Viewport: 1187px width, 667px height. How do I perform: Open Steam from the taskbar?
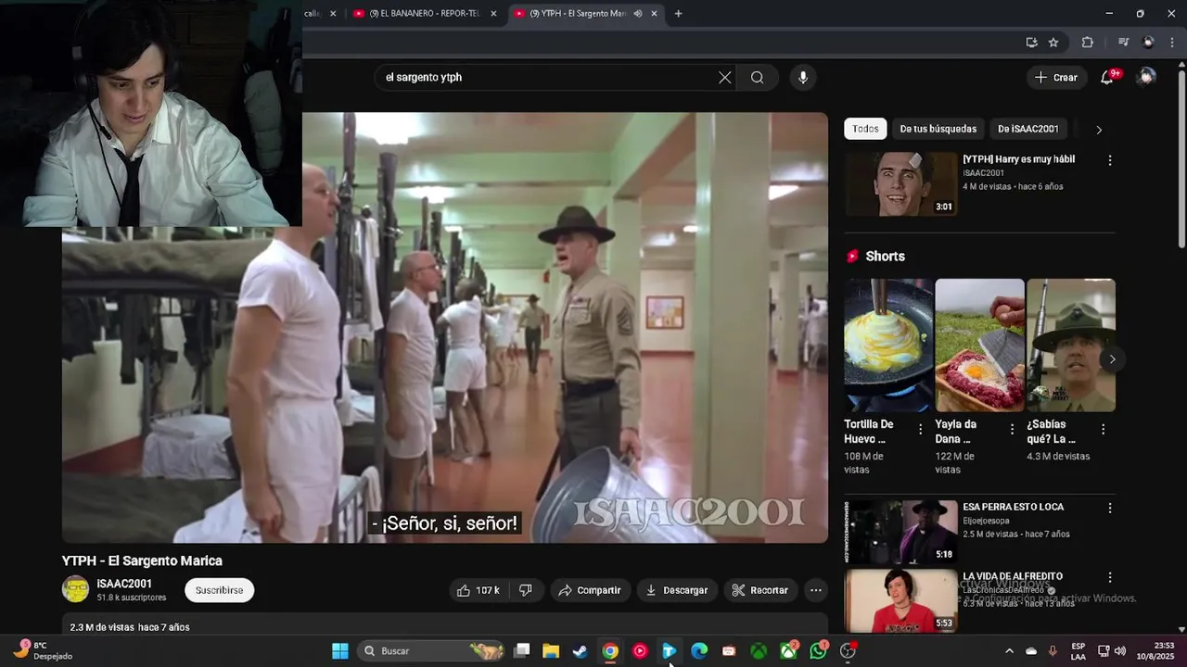coord(581,651)
